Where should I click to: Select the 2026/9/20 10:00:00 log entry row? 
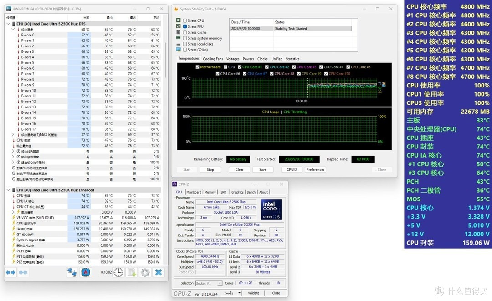(291, 29)
